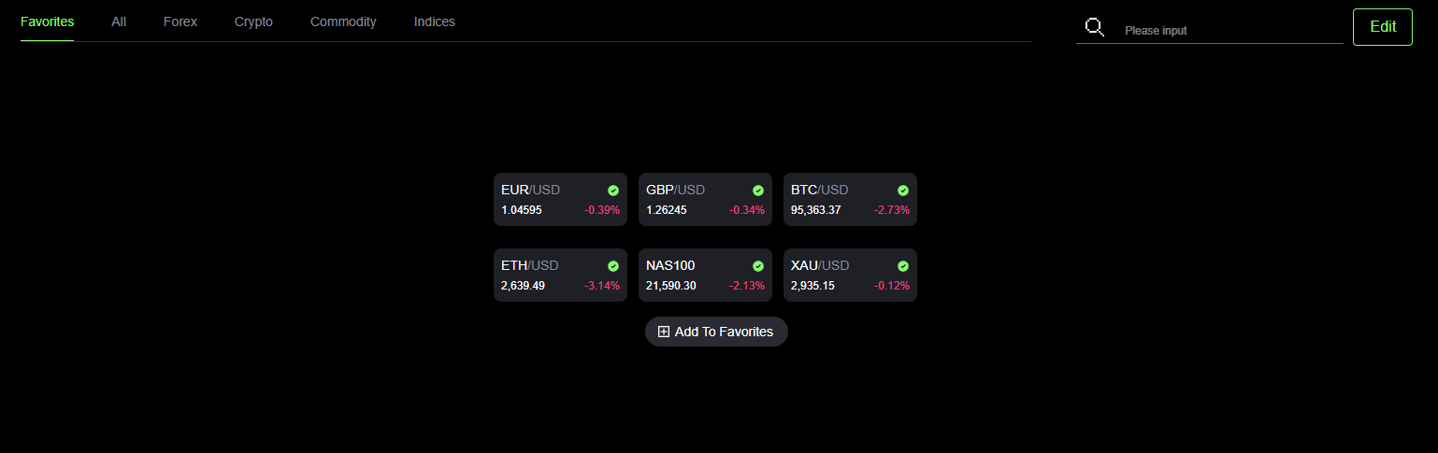Click the green checkmark on NAS100 card
The width and height of the screenshot is (1438, 453).
tap(758, 265)
